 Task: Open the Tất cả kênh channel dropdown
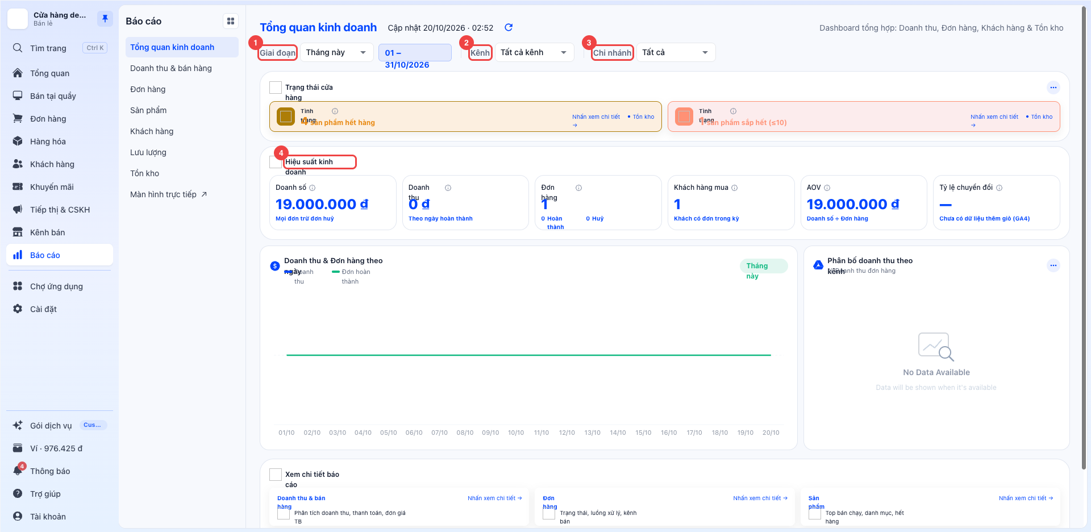pos(534,52)
